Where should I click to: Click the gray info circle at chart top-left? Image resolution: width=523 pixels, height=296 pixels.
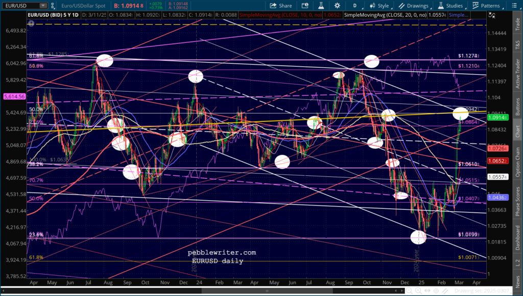click(31, 23)
